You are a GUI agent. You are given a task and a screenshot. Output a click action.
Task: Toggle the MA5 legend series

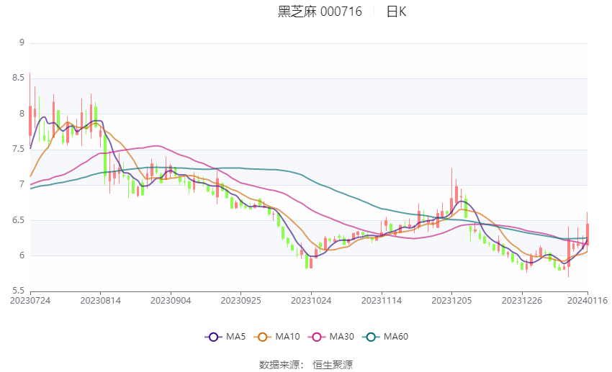point(225,337)
